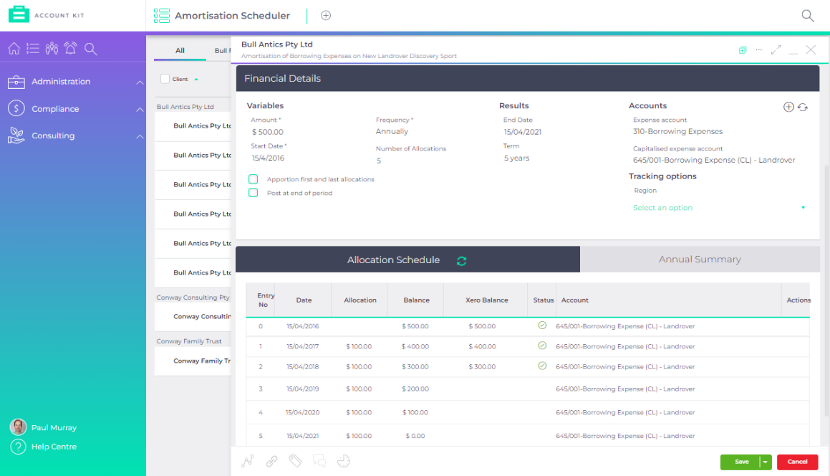Enable Apportion first and last allocations
This screenshot has width=830, height=476.
(x=254, y=179)
